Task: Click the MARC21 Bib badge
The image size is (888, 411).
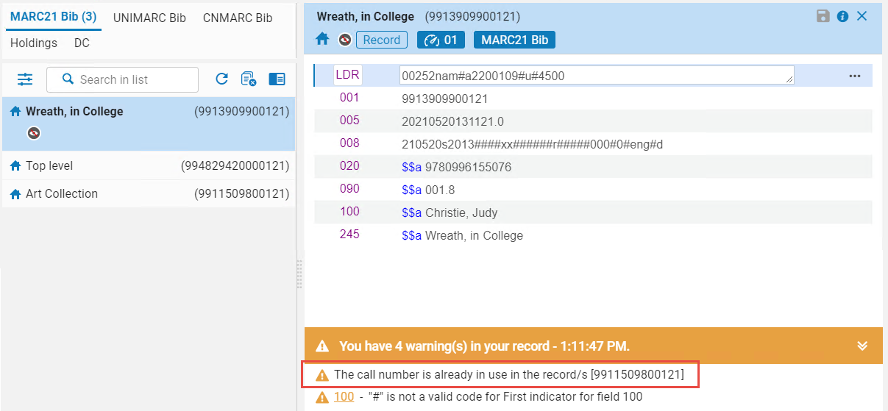Action: click(x=514, y=40)
